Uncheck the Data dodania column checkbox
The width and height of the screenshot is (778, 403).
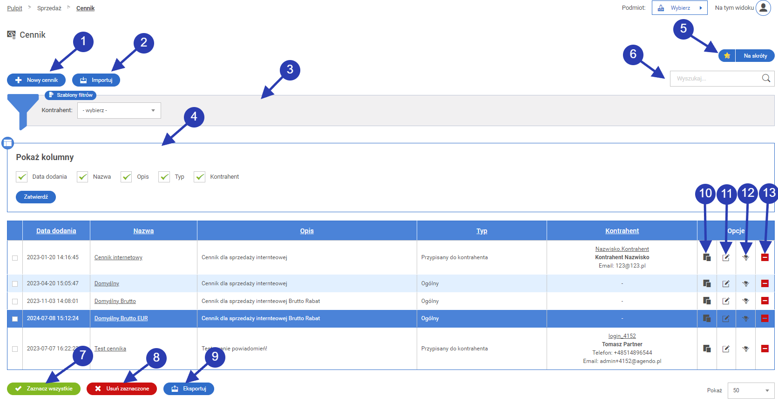[22, 177]
